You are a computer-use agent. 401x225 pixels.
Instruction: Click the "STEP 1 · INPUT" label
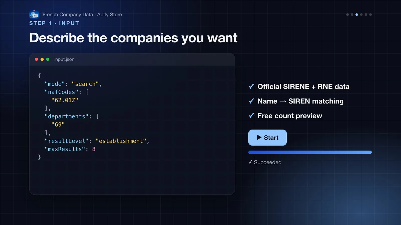pyautogui.click(x=54, y=23)
